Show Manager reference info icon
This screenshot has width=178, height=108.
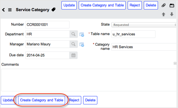click(82, 45)
